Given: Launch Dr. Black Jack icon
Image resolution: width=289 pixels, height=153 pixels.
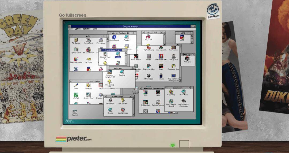Looking at the screenshot, I should tap(146, 103).
